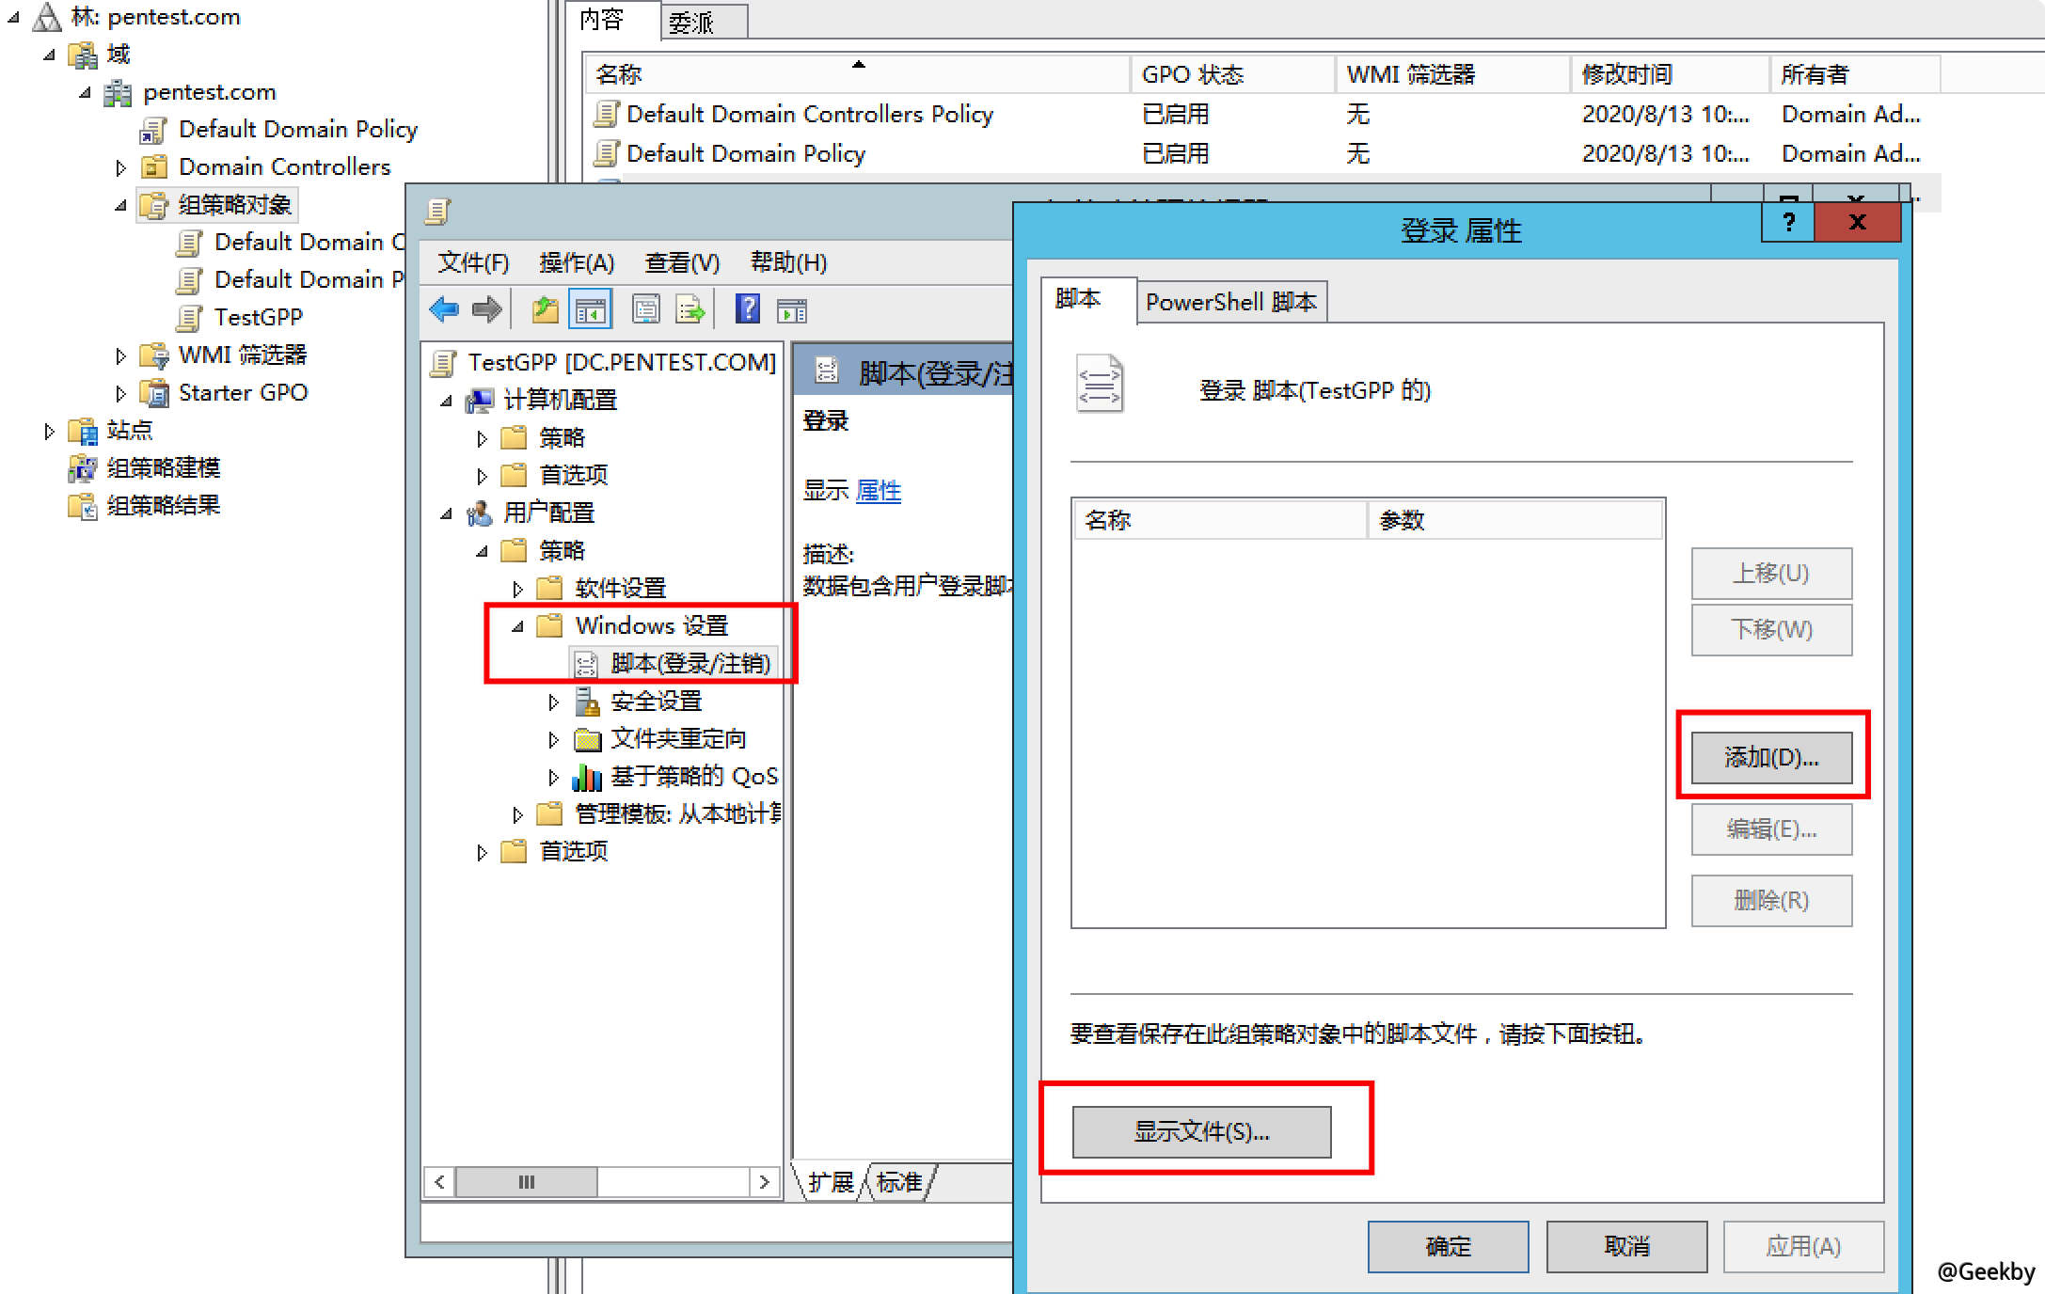
Task: Expand the 安全设置 tree node
Action: [x=553, y=702]
